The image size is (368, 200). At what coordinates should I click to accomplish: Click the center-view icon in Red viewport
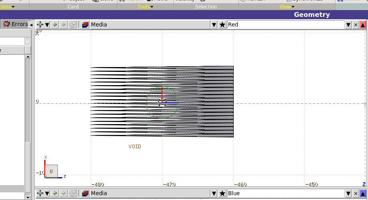40,24
